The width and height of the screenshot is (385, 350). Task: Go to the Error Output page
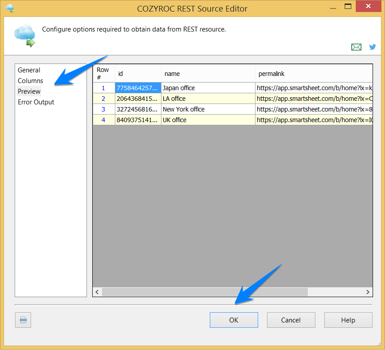pos(36,102)
